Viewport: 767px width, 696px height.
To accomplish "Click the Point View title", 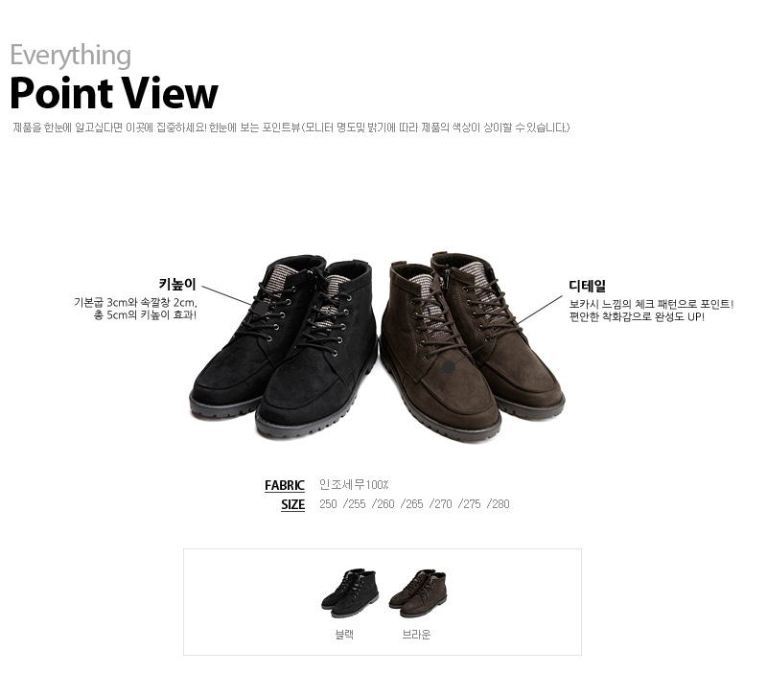I will tap(114, 93).
